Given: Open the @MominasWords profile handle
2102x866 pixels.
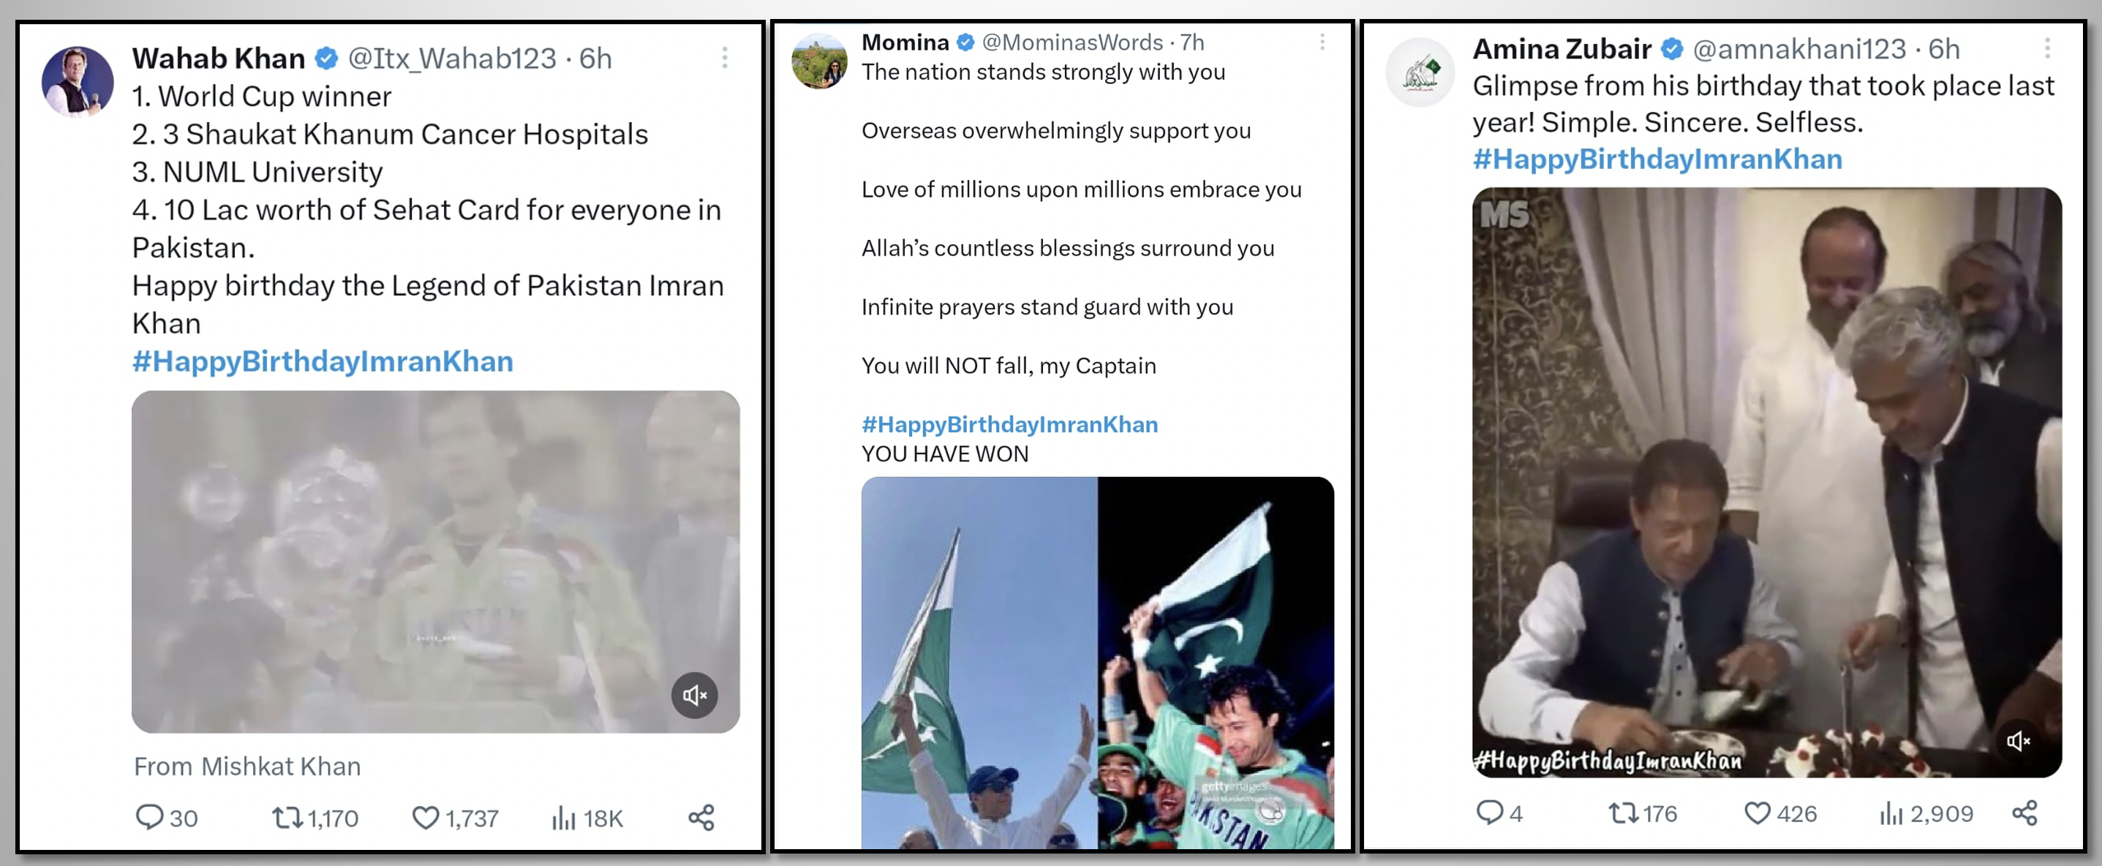Looking at the screenshot, I should pyautogui.click(x=1072, y=42).
